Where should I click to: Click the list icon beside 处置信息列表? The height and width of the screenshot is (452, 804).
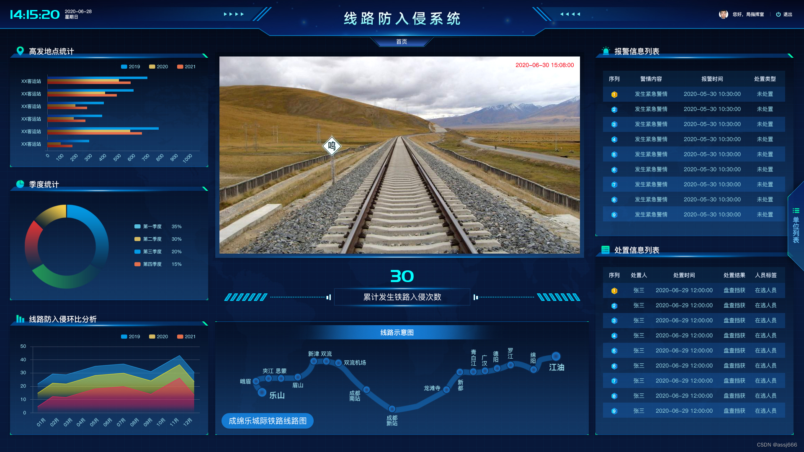[x=605, y=250]
